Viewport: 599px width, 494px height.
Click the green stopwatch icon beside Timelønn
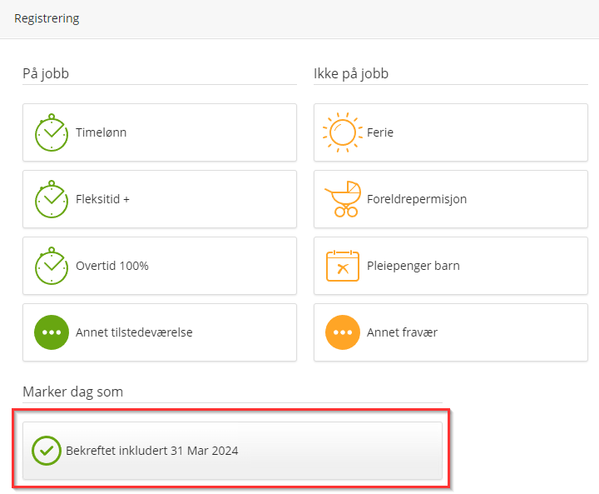52,132
